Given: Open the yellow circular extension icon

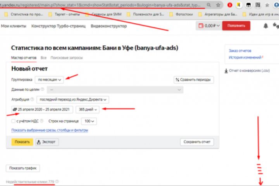Looking at the screenshot, I should pyautogui.click(x=239, y=5).
